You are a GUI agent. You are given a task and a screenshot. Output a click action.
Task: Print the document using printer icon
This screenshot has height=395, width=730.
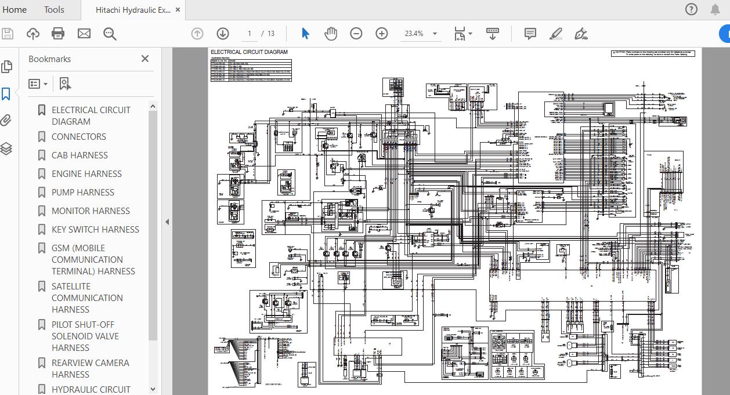coord(58,34)
